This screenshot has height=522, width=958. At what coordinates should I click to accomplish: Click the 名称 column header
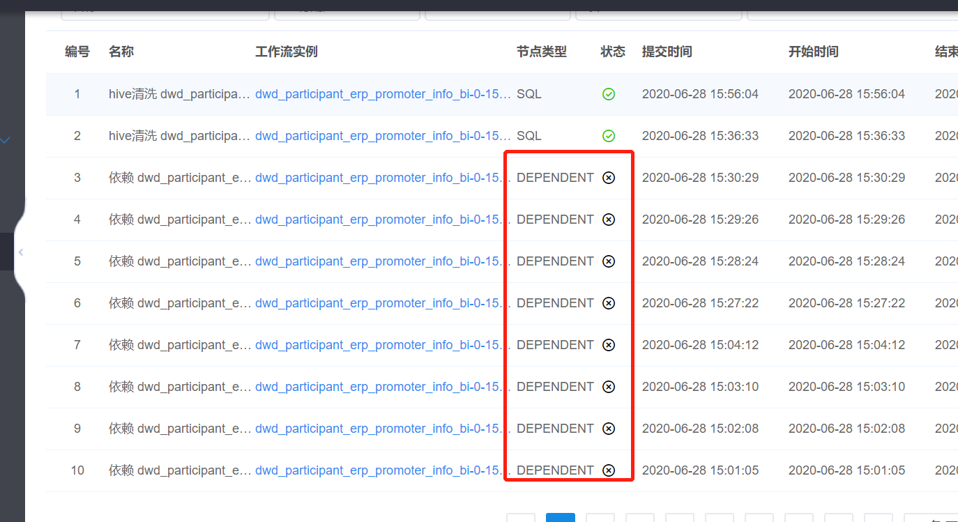tap(121, 51)
